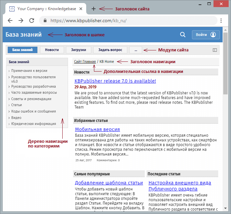Click the База знаний header title
The image size is (231, 214).
tap(24, 35)
